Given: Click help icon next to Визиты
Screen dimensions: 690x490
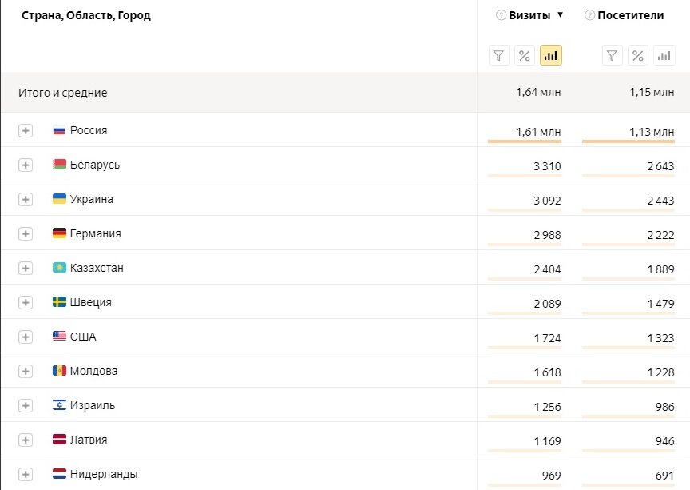Looking at the screenshot, I should pos(501,15).
